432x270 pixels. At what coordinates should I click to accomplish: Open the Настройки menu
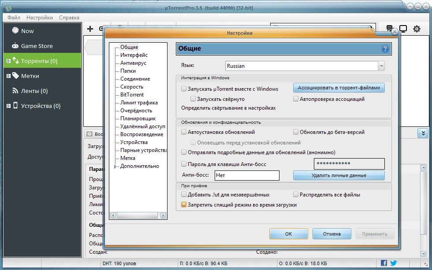point(40,18)
